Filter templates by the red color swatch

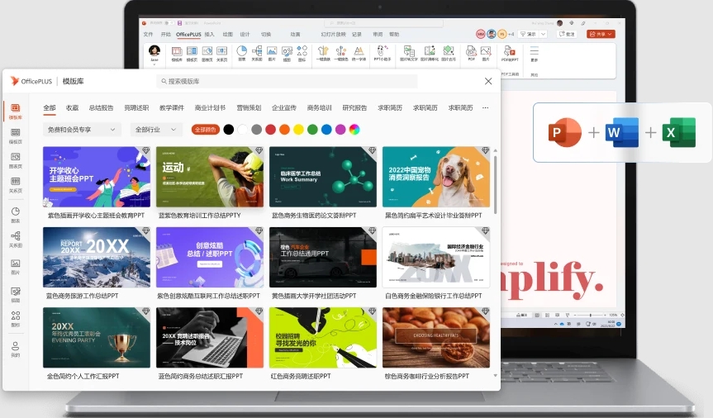click(270, 130)
